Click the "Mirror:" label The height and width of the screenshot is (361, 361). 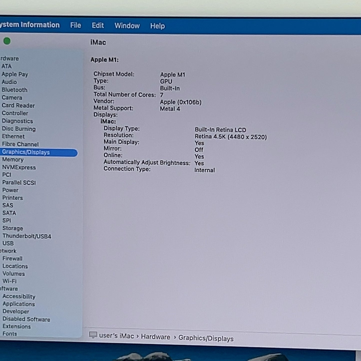coord(112,149)
